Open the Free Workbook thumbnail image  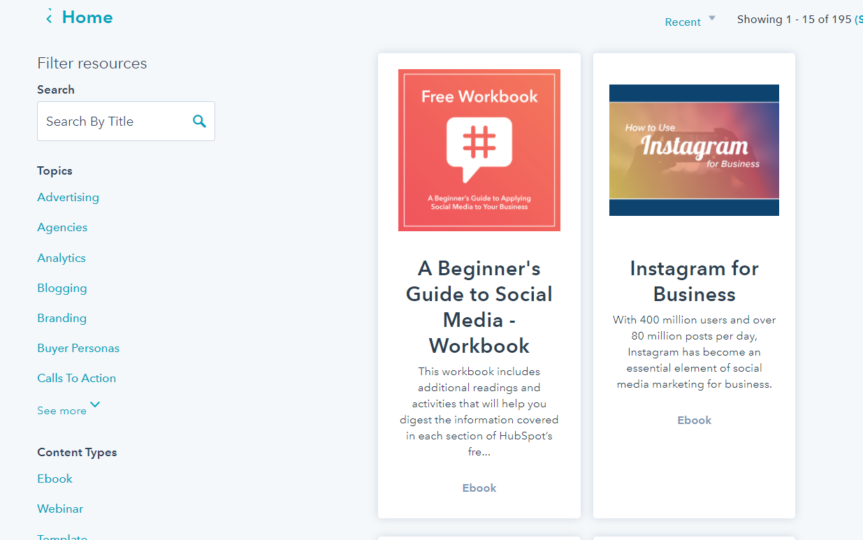479,150
